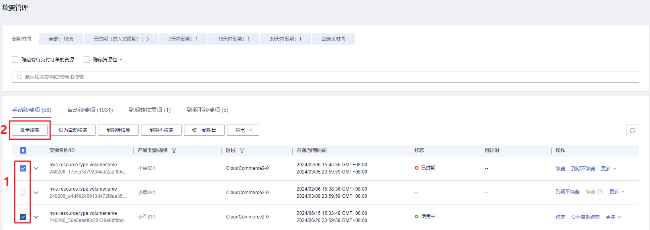Switch to the auto-renewal items tab
650x230 pixels.
(90, 110)
